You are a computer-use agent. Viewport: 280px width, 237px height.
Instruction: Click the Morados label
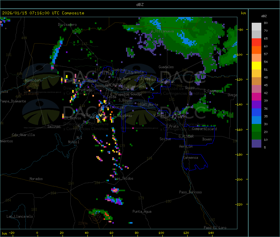[36, 179]
